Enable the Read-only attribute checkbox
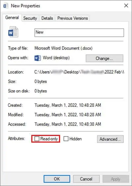132x186 pixels. (x=37, y=139)
